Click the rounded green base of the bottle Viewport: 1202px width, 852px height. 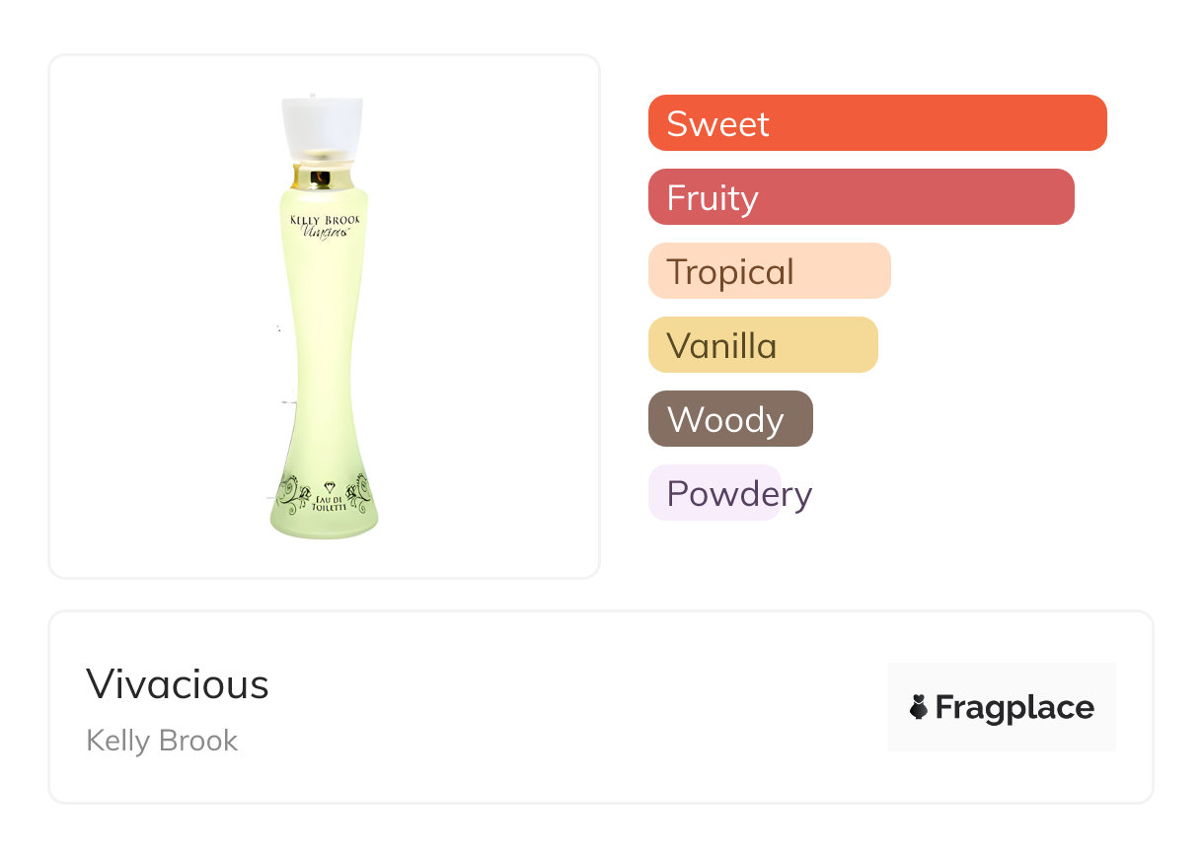[x=324, y=525]
